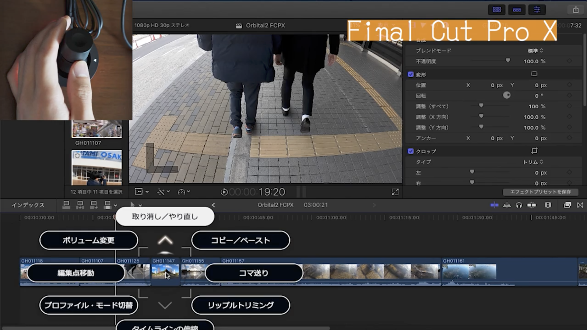Toggle audio skimming
The width and height of the screenshot is (587, 330).
507,205
